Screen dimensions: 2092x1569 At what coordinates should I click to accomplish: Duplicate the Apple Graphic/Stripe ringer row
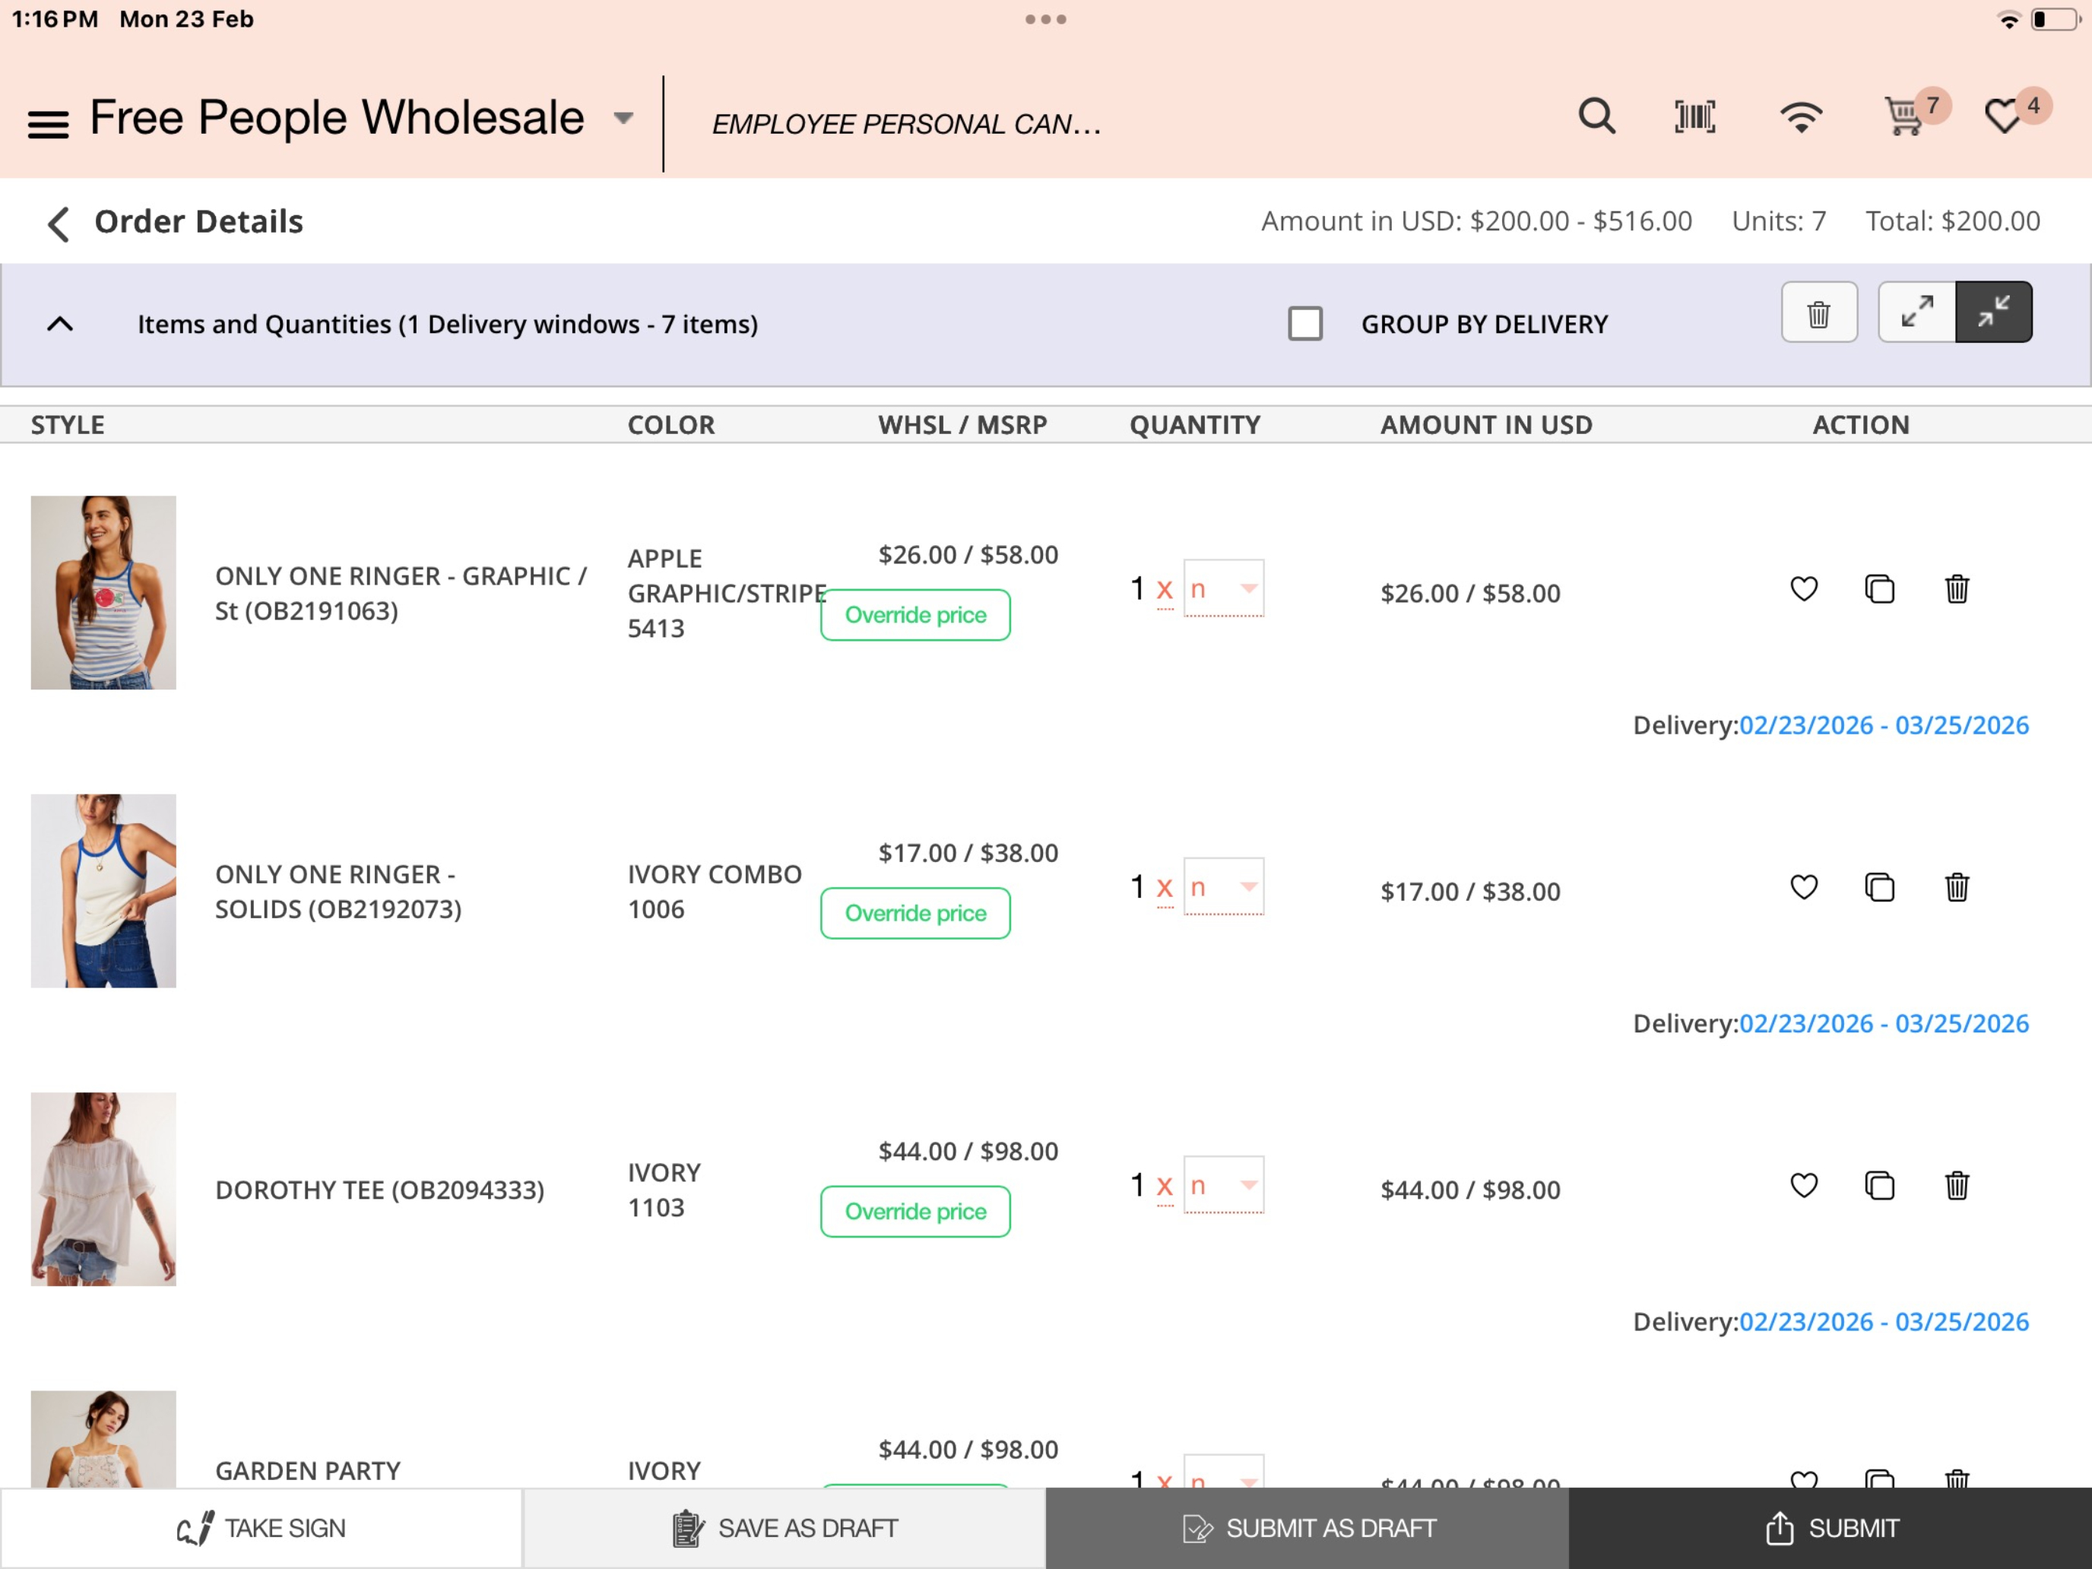click(1879, 588)
